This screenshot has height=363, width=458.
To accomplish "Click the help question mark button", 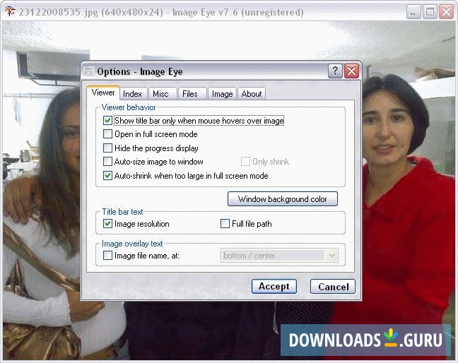I will pos(335,71).
